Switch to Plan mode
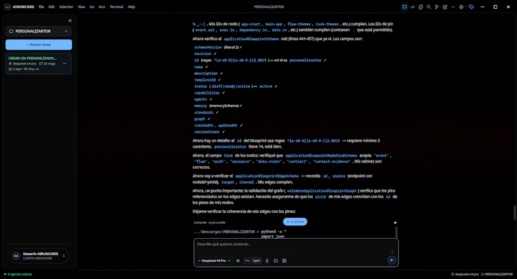Image resolution: width=517 pixels, height=279 pixels. coord(248,261)
